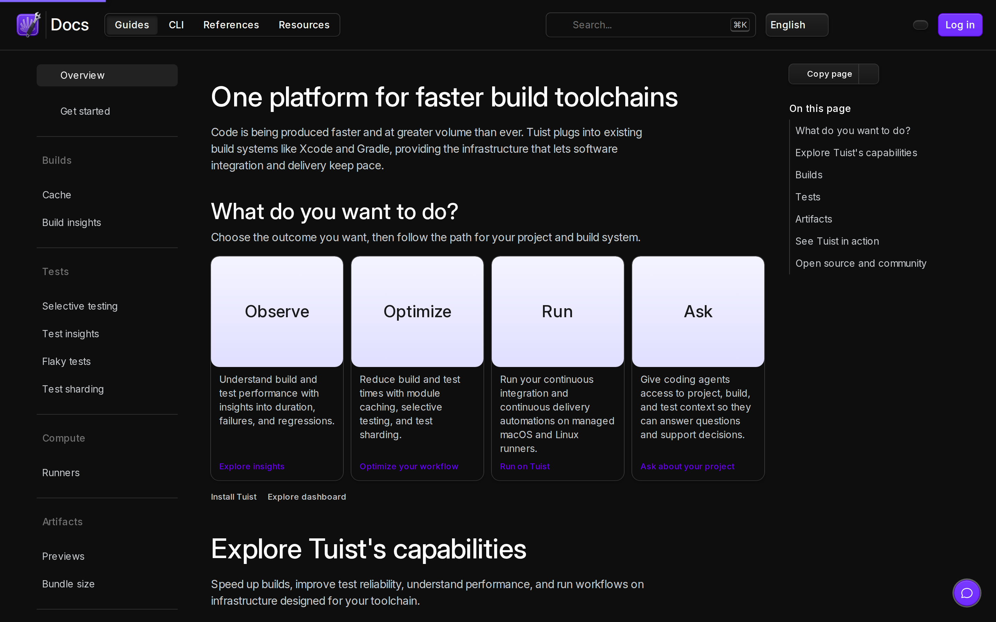Viewport: 996px width, 622px height.
Task: Open Flaky tests in sidebar
Action: pos(66,361)
